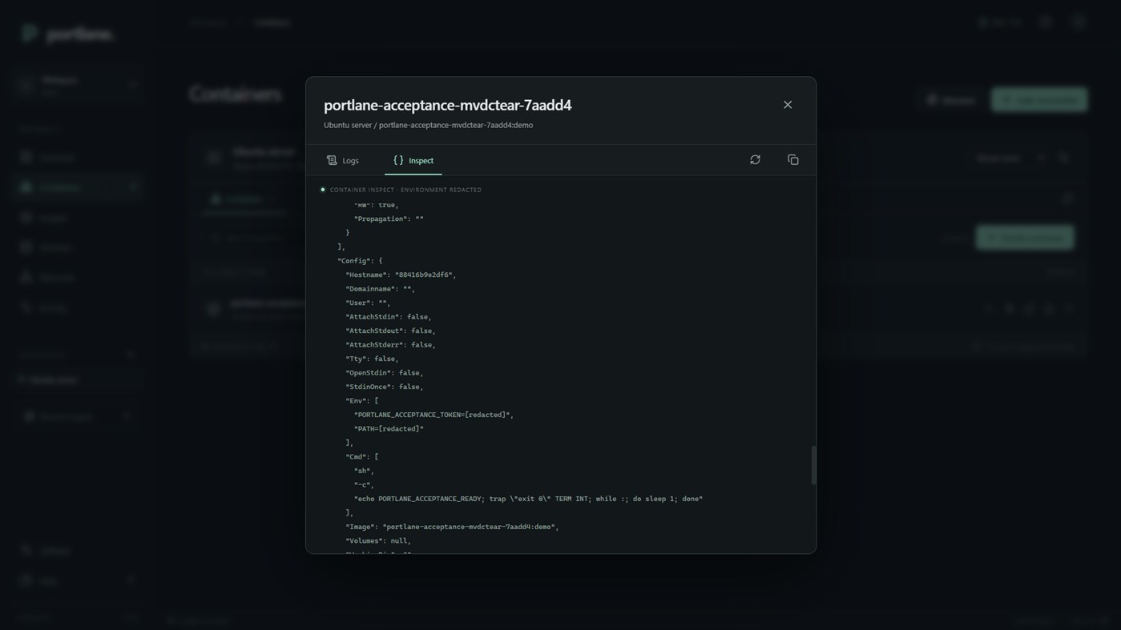
Task: Click the '"Env": [' line
Action: [x=361, y=401]
